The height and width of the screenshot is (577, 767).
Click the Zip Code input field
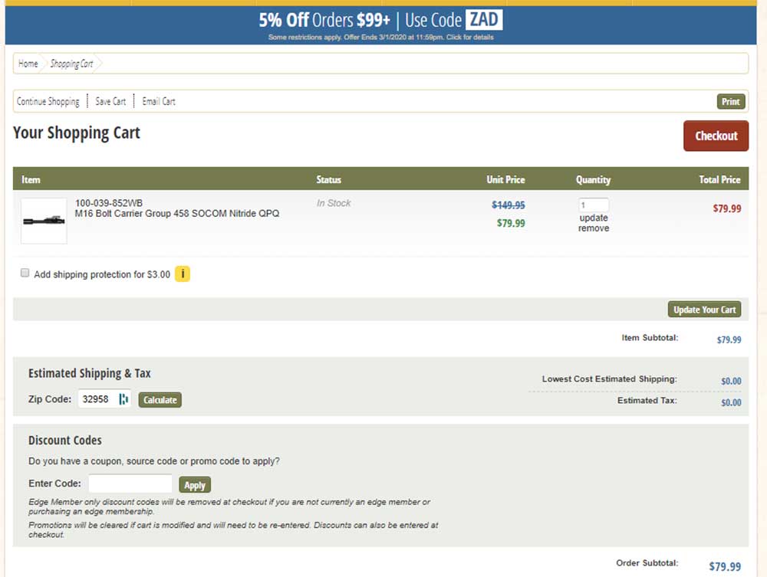97,399
